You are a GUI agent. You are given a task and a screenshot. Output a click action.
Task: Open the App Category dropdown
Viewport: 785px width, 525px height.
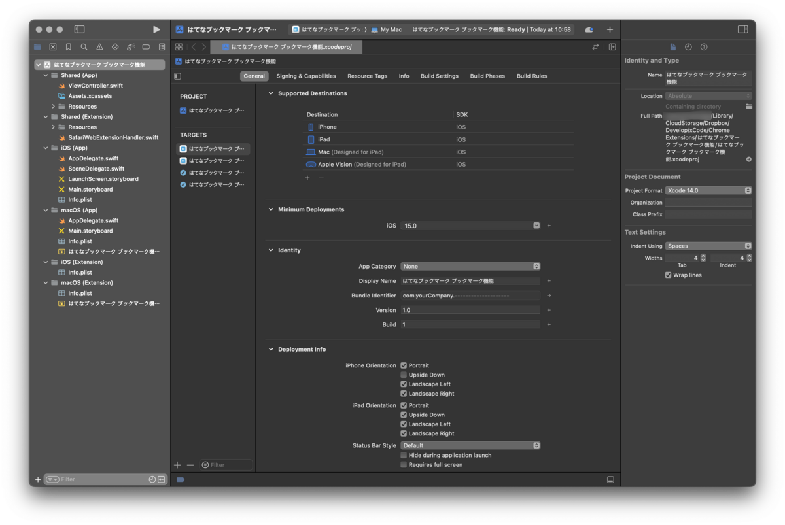pos(470,266)
